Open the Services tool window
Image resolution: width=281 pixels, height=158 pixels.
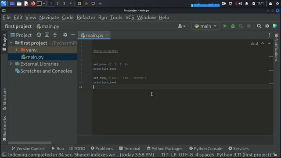tap(238, 148)
